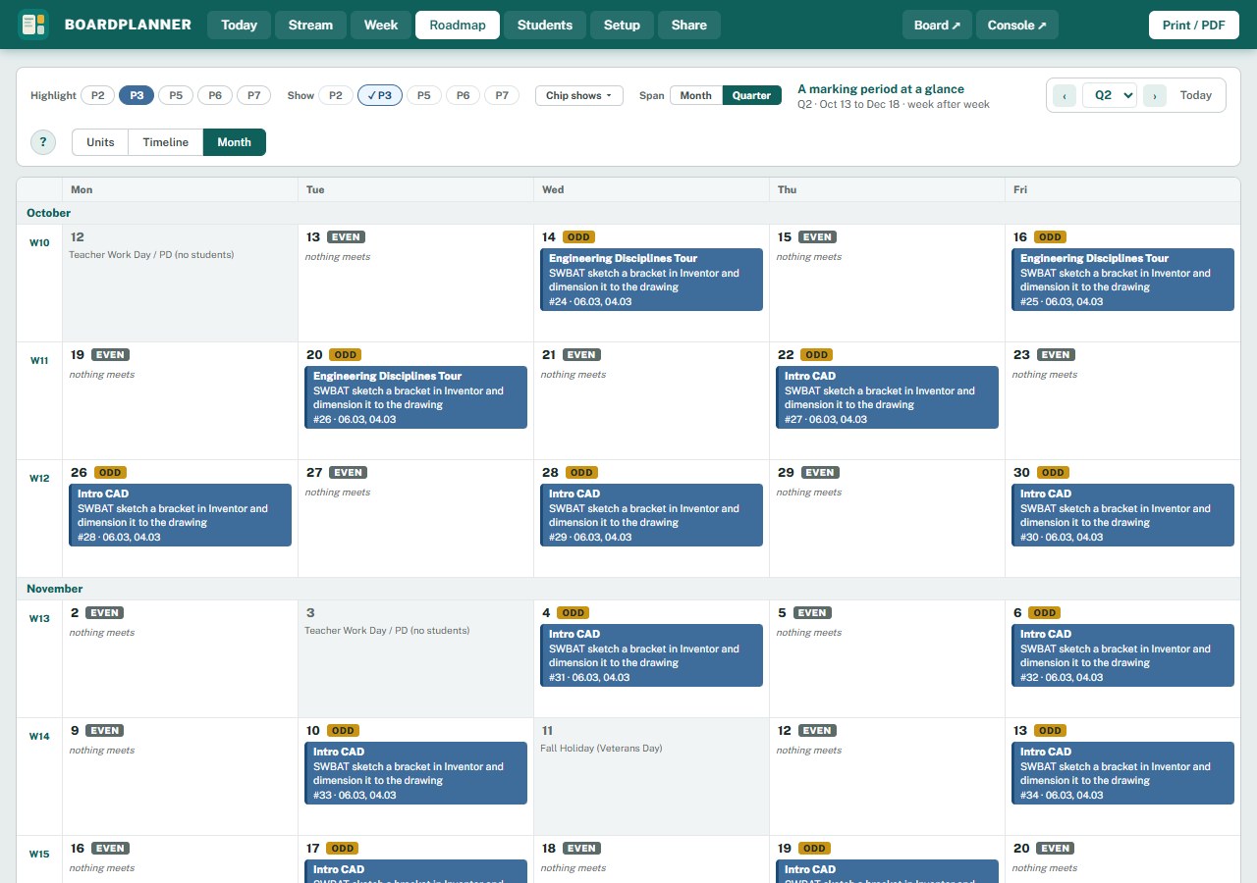Advance to next quarter with right arrow
The height and width of the screenshot is (883, 1257).
1155,95
